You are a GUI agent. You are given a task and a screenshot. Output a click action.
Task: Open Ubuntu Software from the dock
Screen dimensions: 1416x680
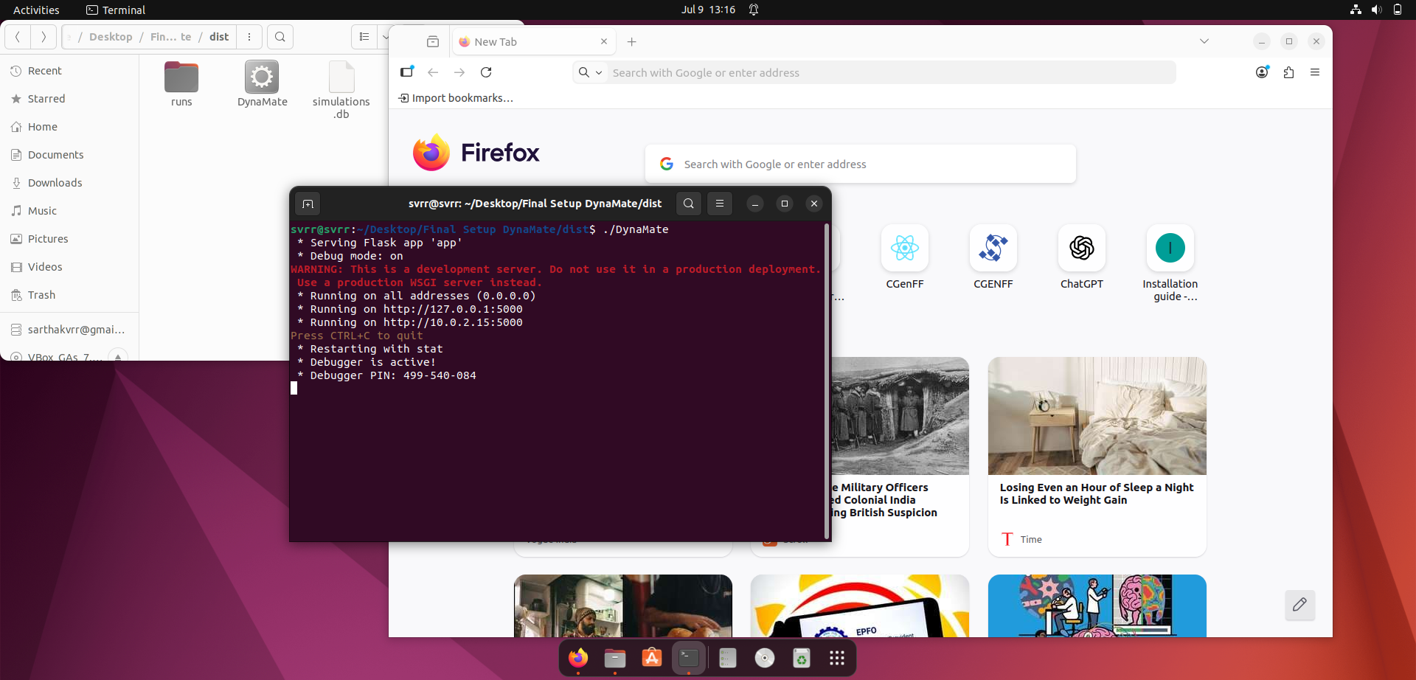(652, 658)
